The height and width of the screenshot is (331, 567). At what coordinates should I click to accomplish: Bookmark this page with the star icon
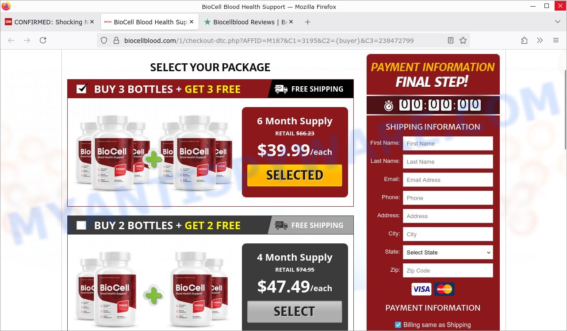[463, 40]
